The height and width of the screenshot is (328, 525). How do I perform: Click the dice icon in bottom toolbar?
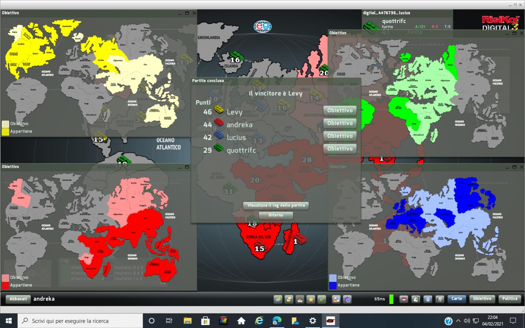(440, 299)
